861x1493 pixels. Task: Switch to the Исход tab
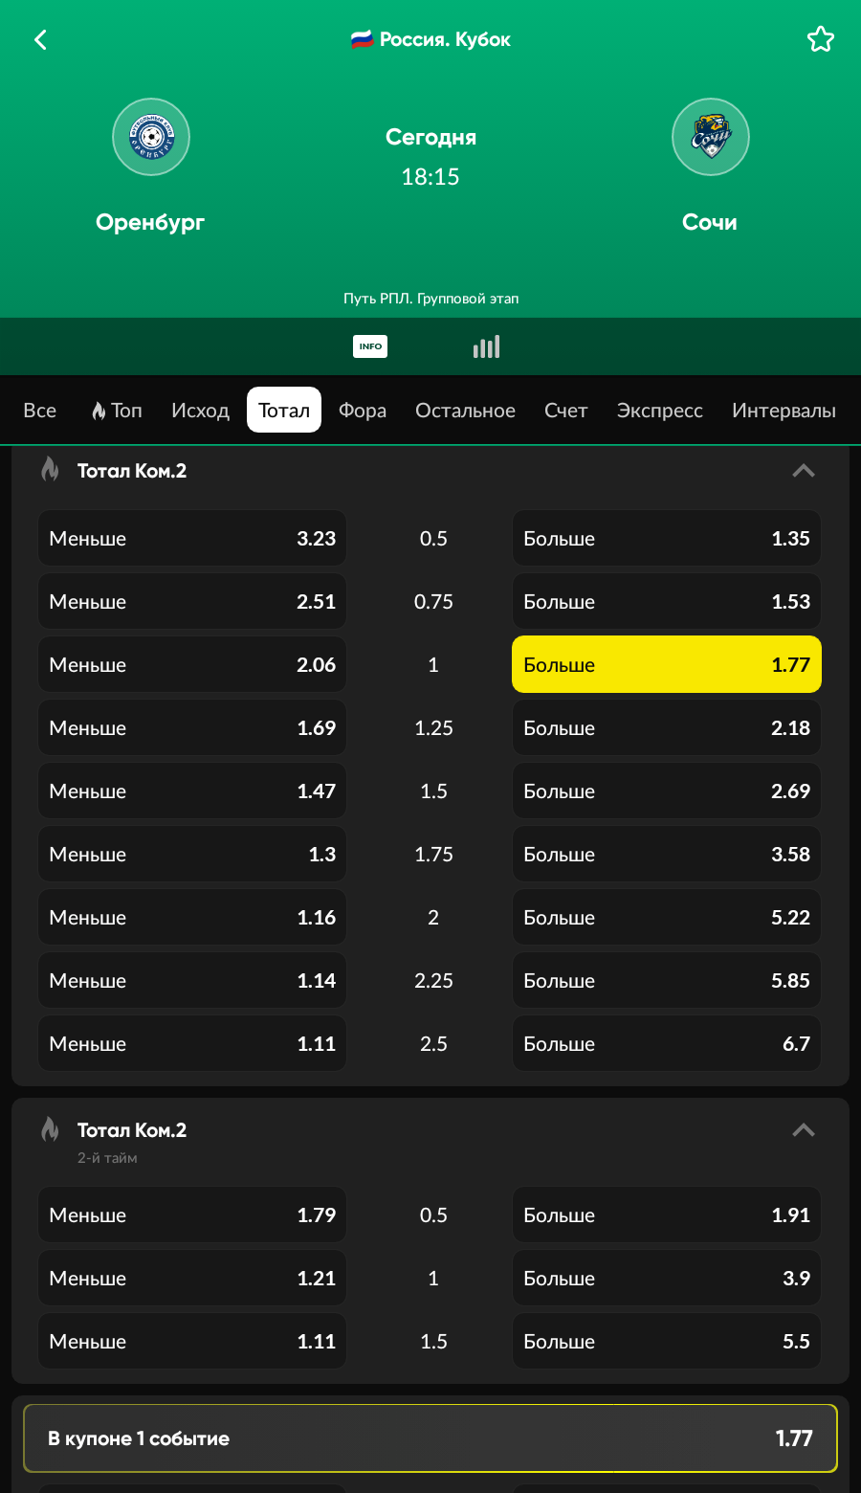tap(200, 411)
